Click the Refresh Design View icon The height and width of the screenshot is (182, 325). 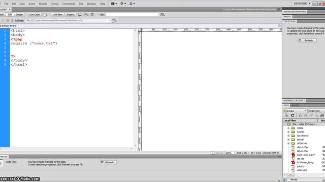(92, 15)
